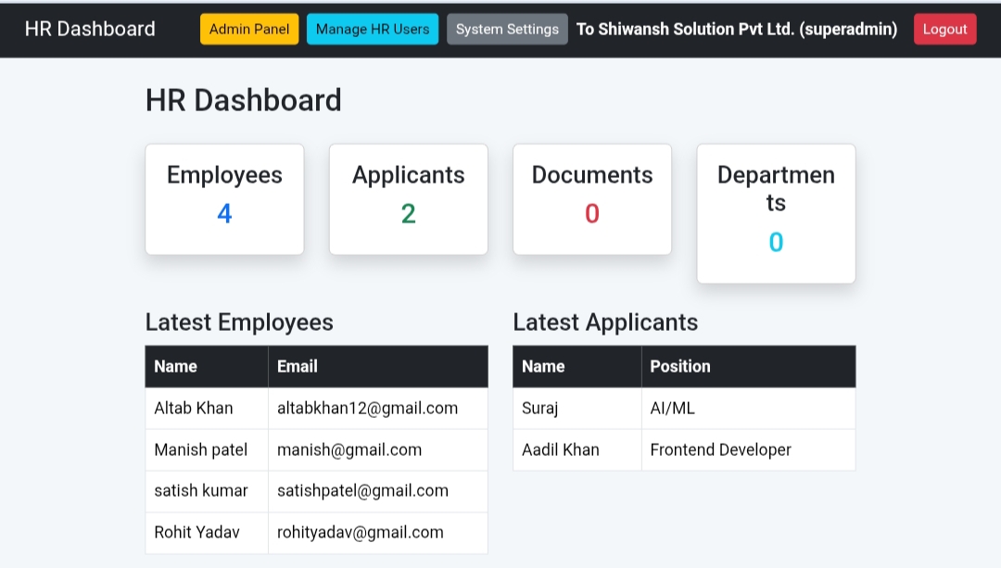Select satishpatel@gmail.com email cell
Viewport: 1001px width, 568px height.
378,491
